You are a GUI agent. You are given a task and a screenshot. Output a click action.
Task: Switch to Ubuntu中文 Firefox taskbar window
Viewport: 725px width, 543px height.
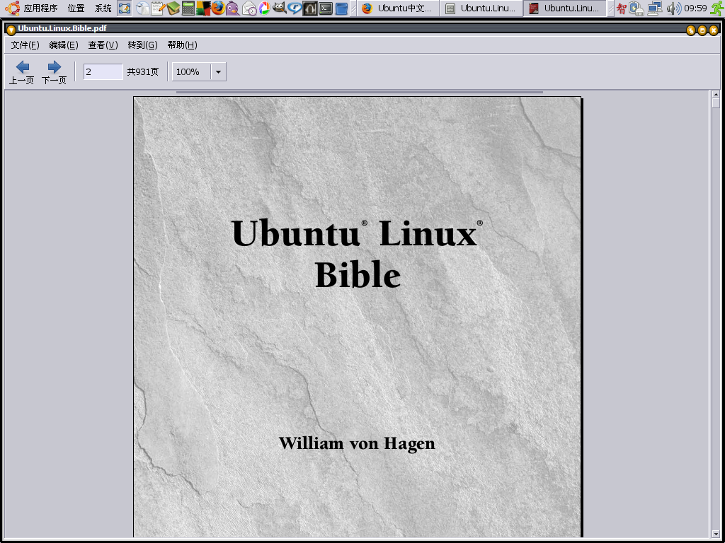pos(398,8)
